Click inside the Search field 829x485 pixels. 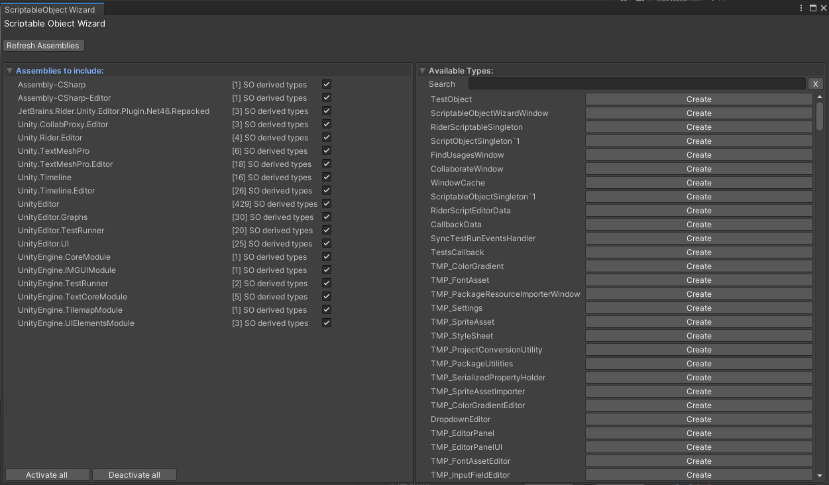pyautogui.click(x=636, y=83)
